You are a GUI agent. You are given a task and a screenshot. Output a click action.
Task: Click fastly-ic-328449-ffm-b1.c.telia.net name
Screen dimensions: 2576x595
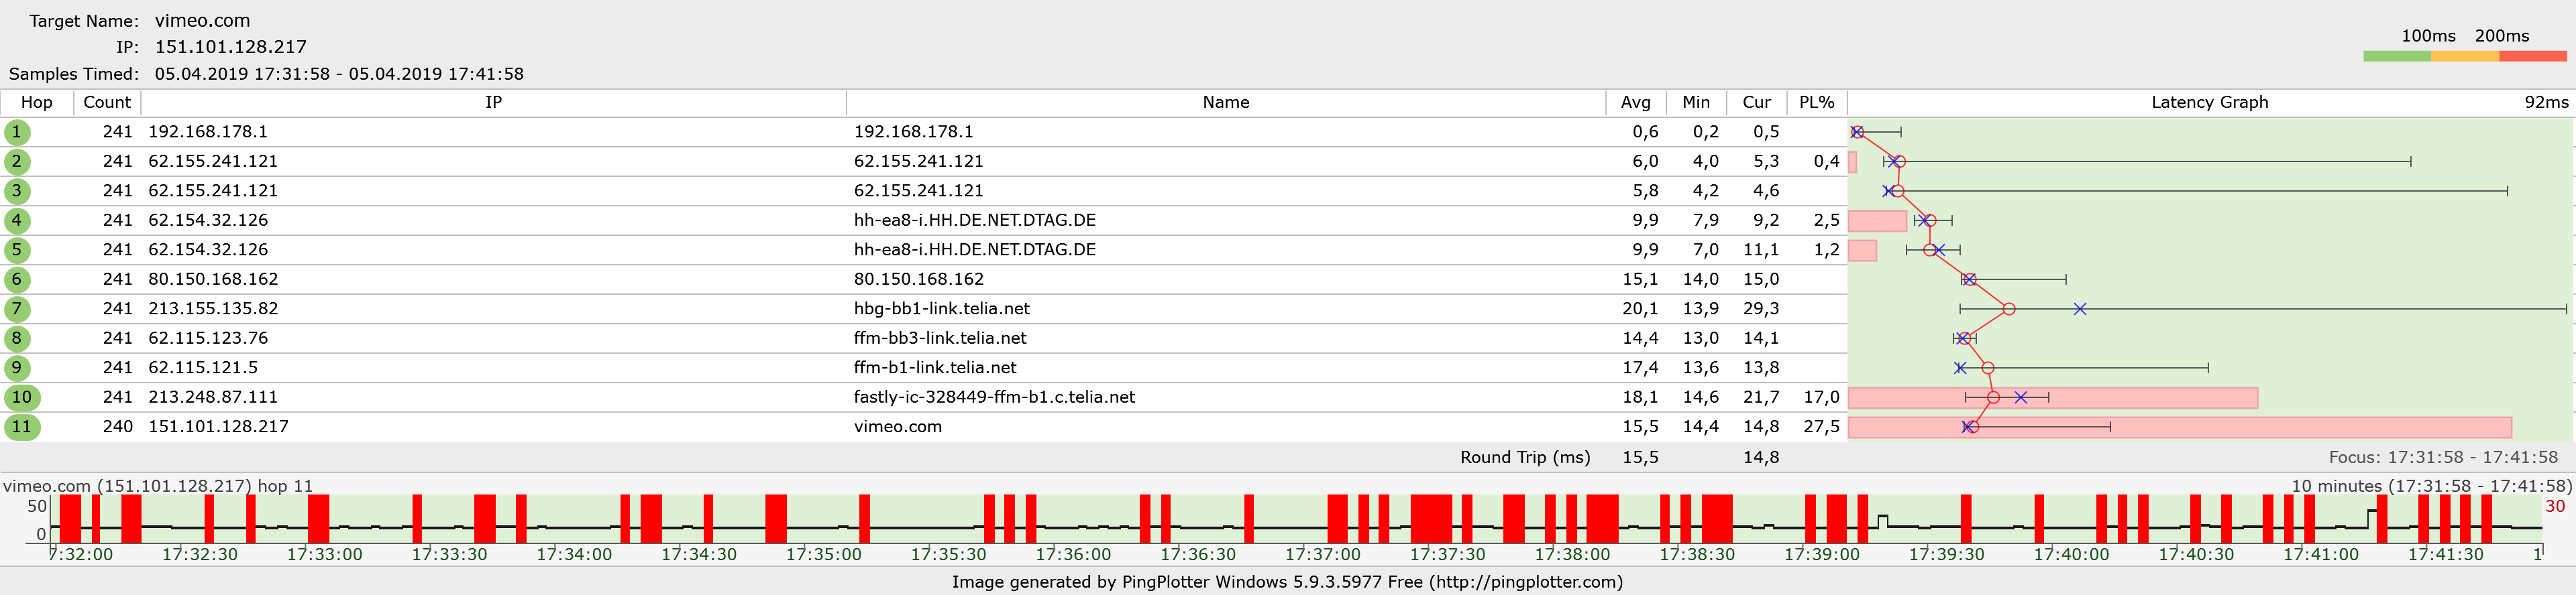point(994,397)
